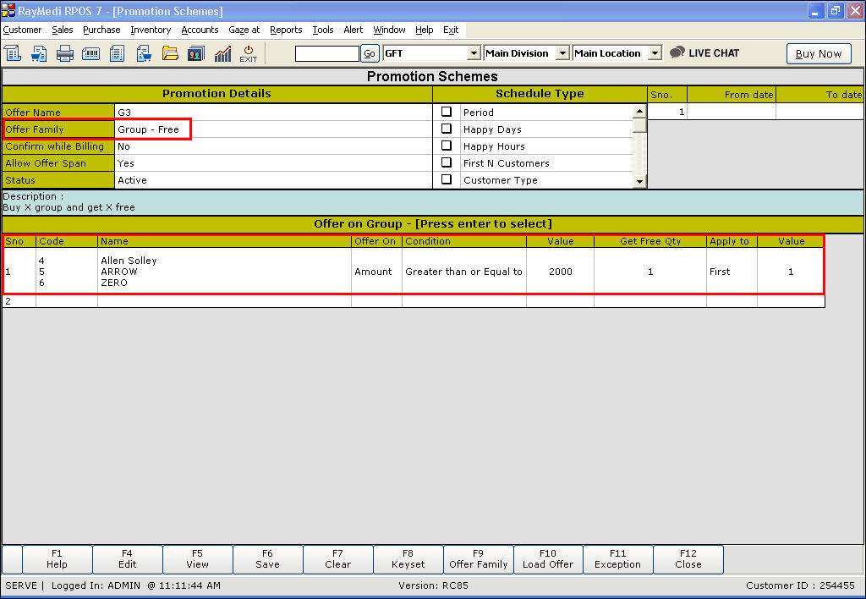The height and width of the screenshot is (599, 866).
Task: Click the Offer Name field containing G3
Action: 272,112
